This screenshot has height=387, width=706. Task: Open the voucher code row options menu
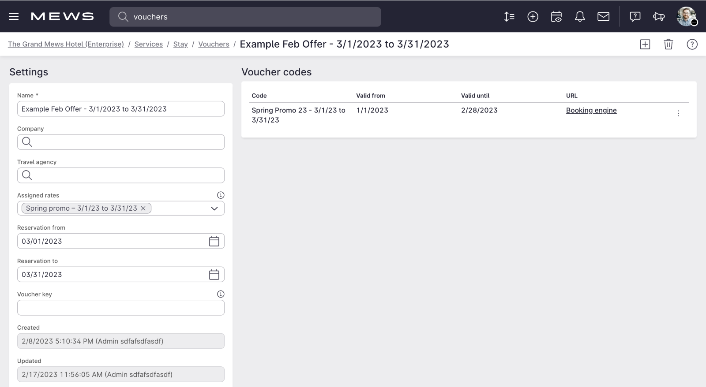(678, 113)
